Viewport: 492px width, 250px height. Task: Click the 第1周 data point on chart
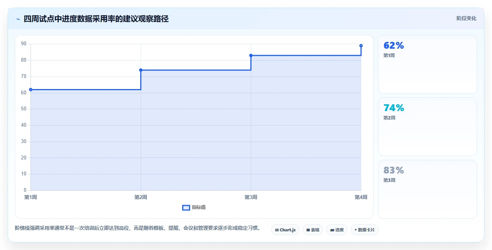30,90
